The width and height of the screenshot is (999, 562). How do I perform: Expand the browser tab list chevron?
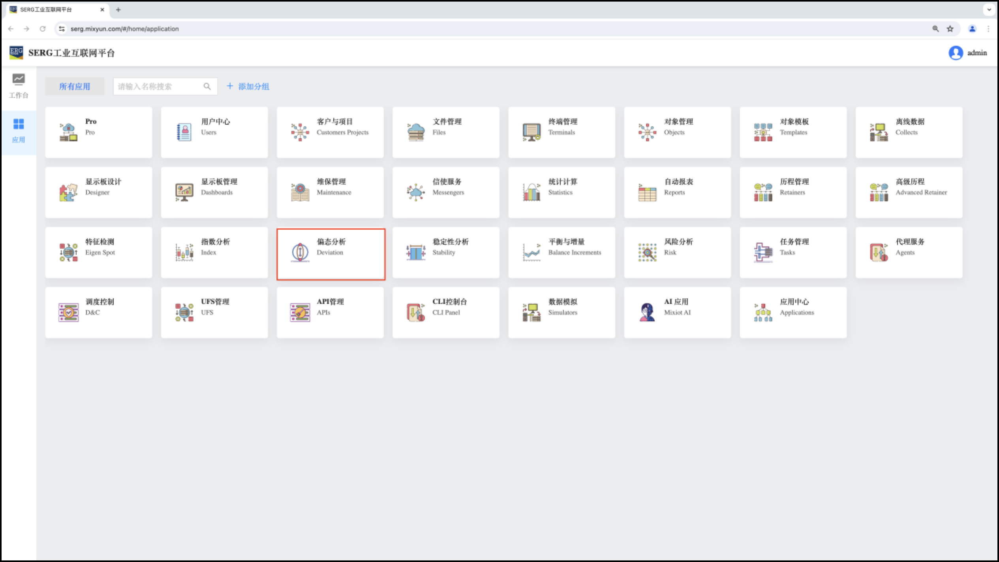point(989,9)
